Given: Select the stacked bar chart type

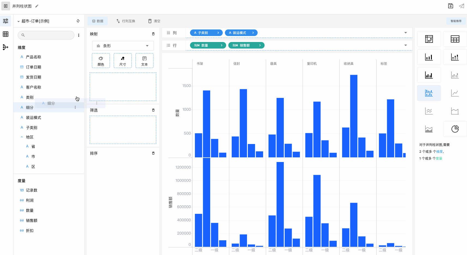Looking at the screenshot, I should pyautogui.click(x=455, y=57).
